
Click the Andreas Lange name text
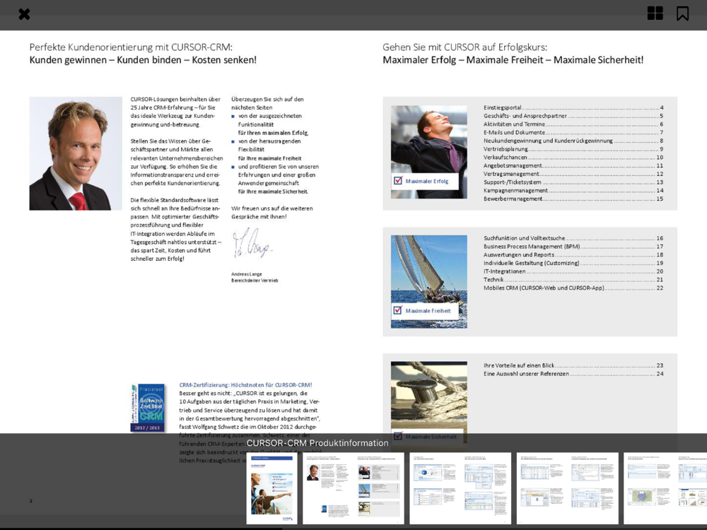(247, 274)
